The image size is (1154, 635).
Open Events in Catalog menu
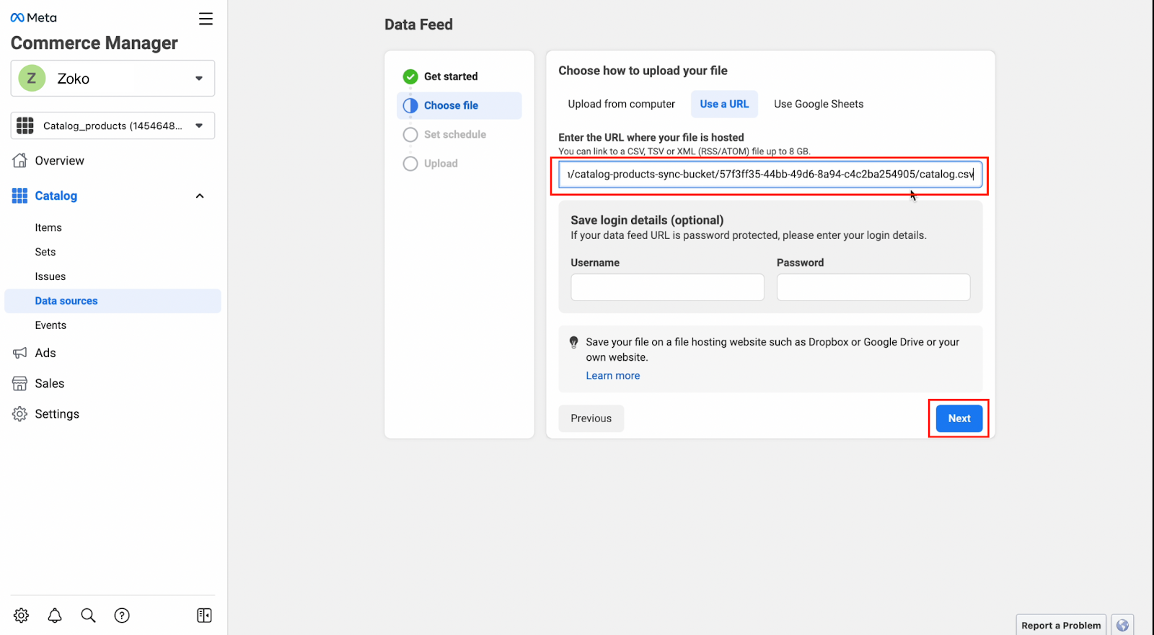pos(50,325)
